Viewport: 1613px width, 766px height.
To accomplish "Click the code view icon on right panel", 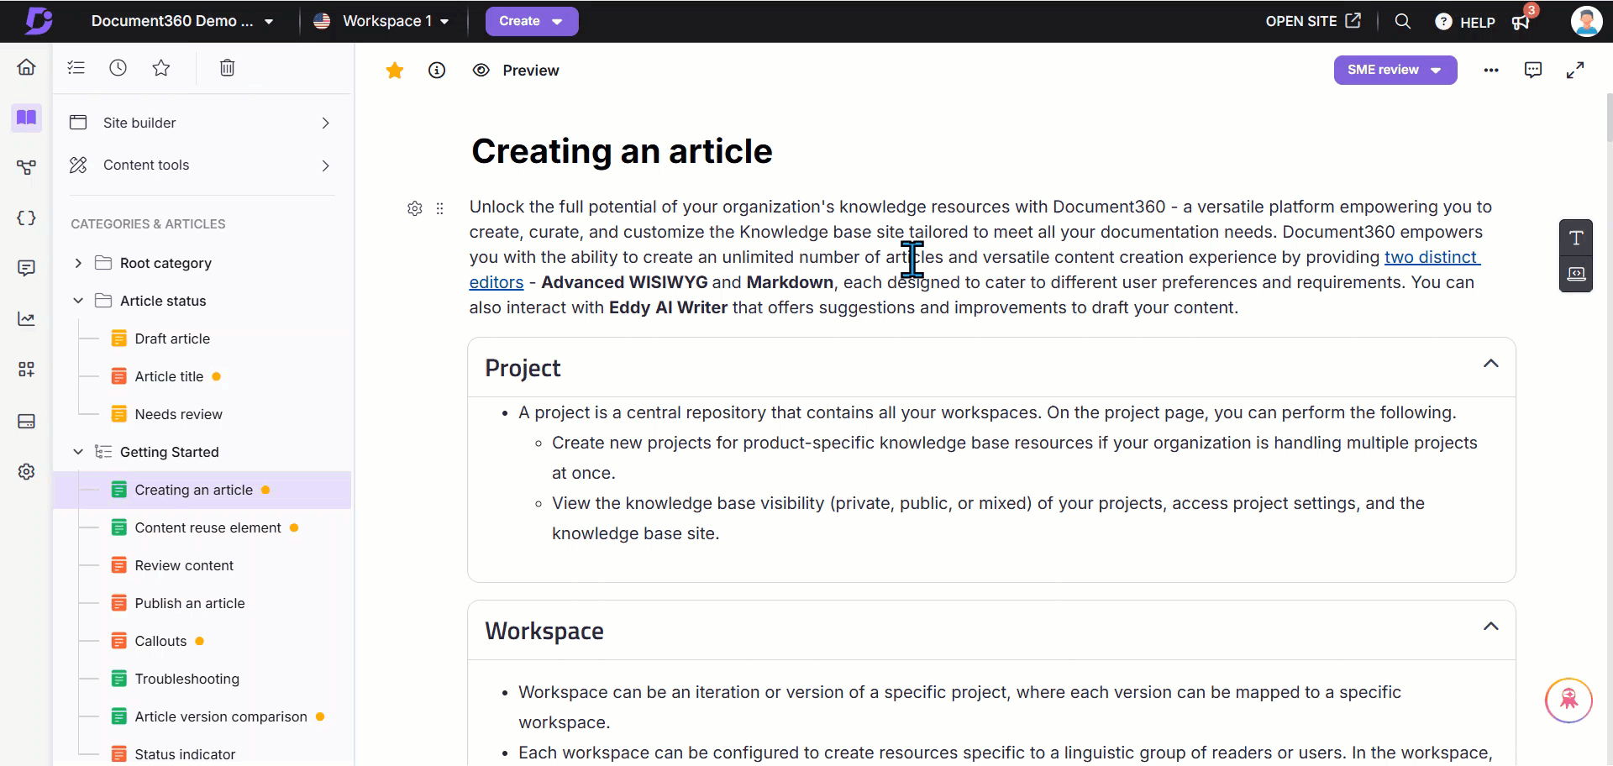I will pos(1576,274).
